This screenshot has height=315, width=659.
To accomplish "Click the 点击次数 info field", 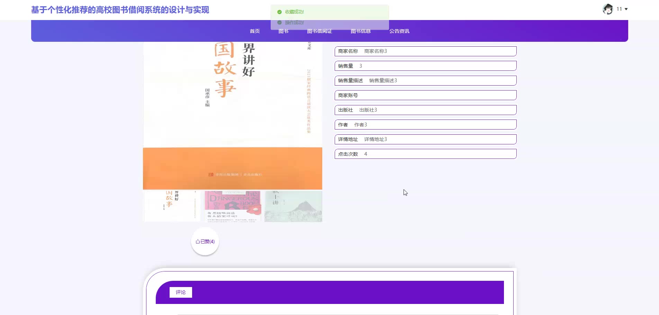I will tap(425, 154).
